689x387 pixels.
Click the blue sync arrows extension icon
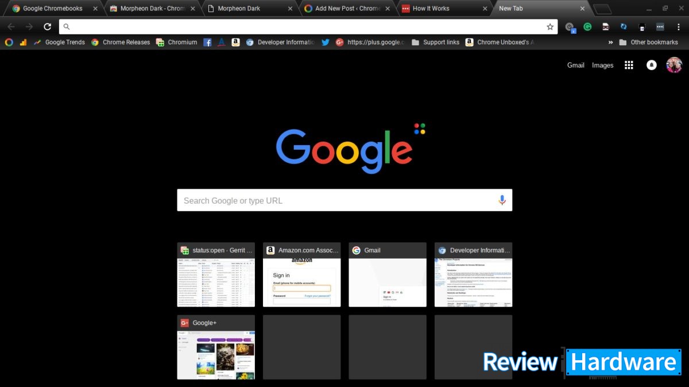pyautogui.click(x=624, y=26)
